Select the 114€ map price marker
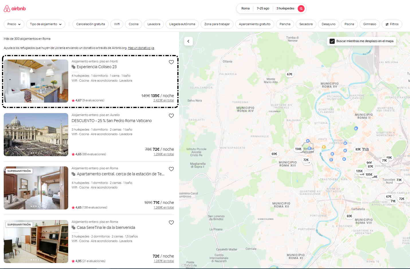 (298, 149)
